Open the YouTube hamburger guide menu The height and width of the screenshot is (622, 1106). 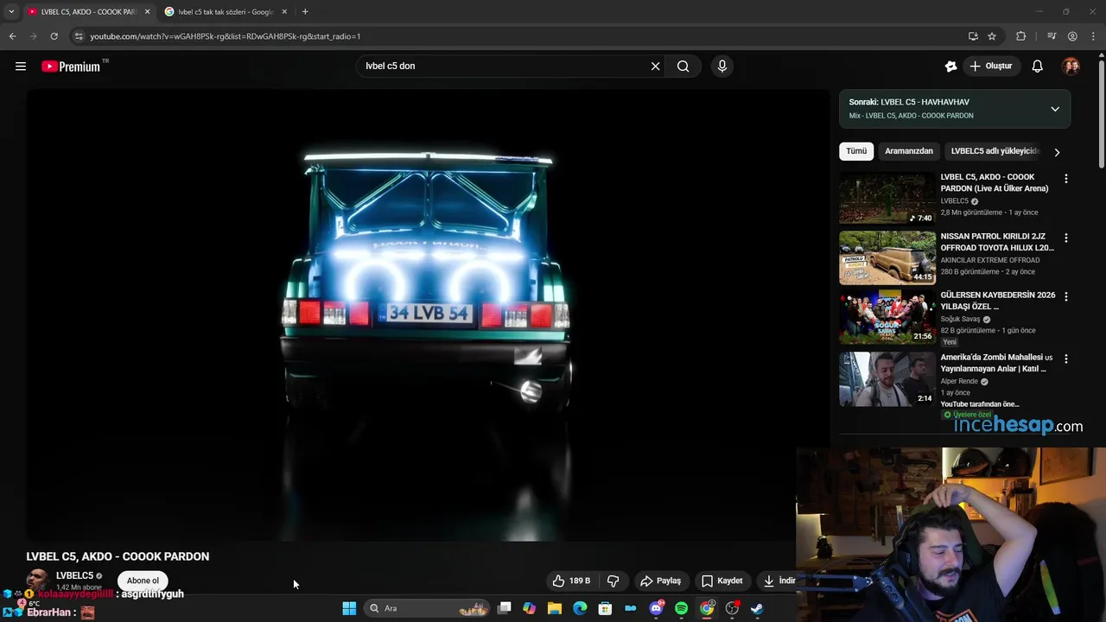click(x=21, y=66)
